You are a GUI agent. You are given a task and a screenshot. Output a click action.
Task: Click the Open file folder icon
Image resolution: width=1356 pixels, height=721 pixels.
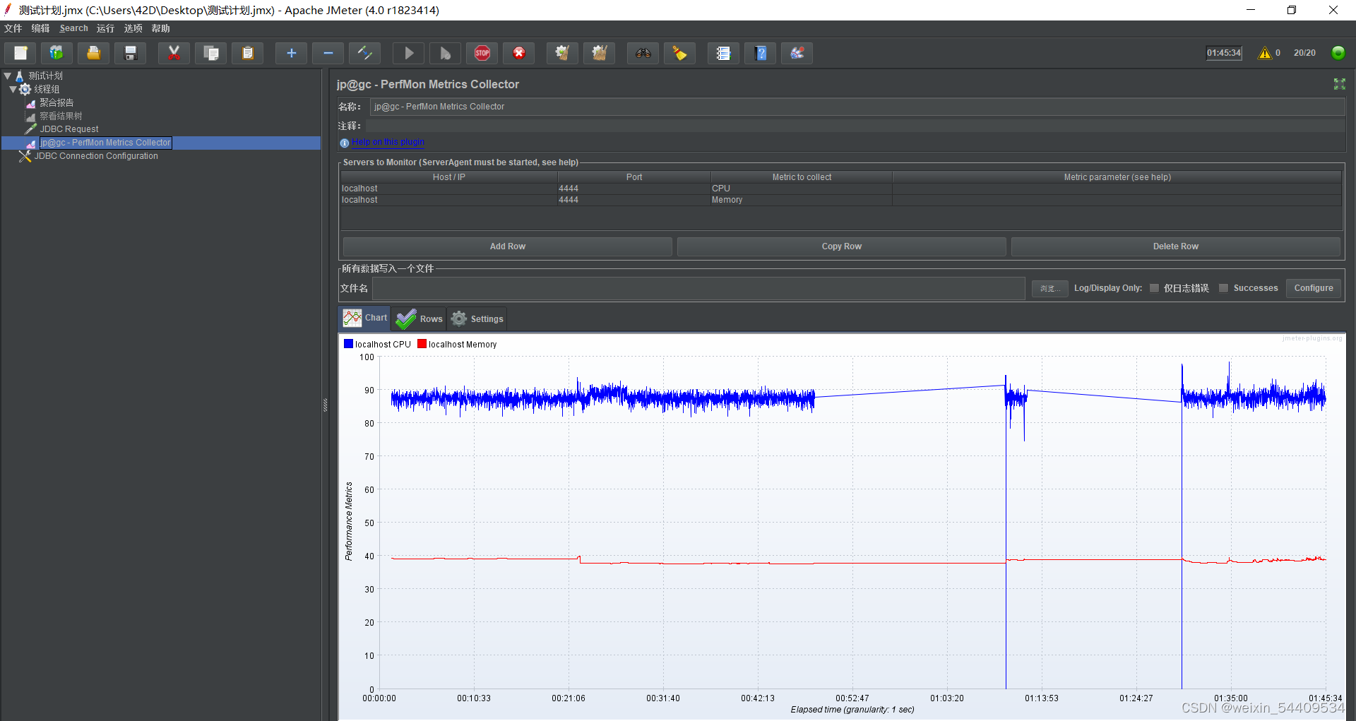(x=93, y=53)
